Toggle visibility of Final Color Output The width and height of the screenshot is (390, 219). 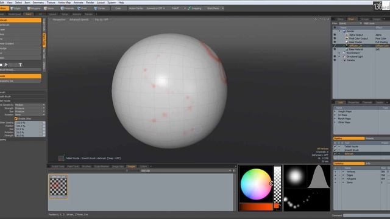tap(335, 38)
